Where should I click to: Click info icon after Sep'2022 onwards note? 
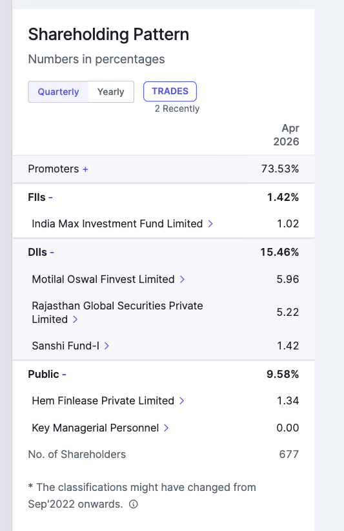coord(134,505)
